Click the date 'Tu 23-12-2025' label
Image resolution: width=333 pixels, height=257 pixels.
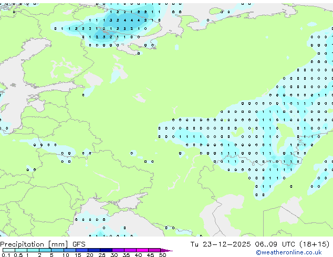(x=221, y=244)
